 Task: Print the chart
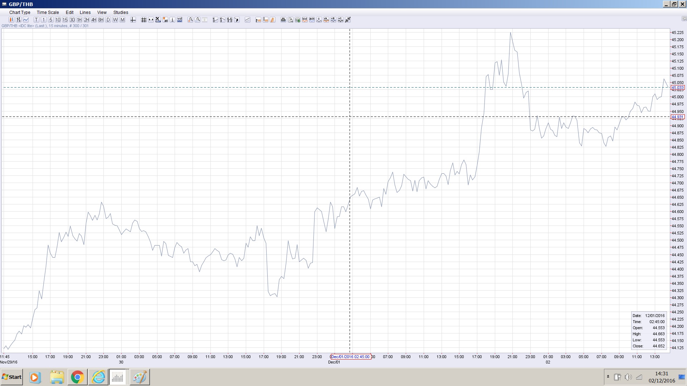click(x=283, y=20)
